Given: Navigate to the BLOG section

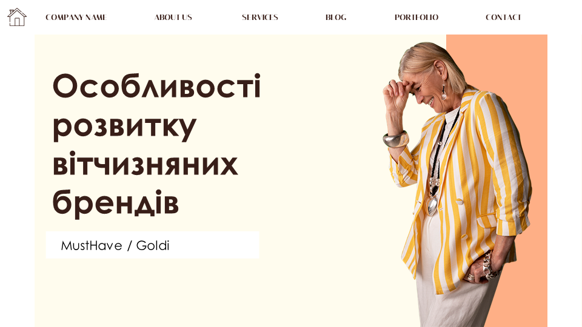Looking at the screenshot, I should 336,18.
